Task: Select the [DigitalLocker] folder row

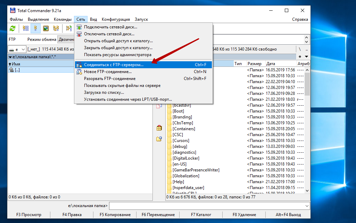Action: click(x=235, y=158)
